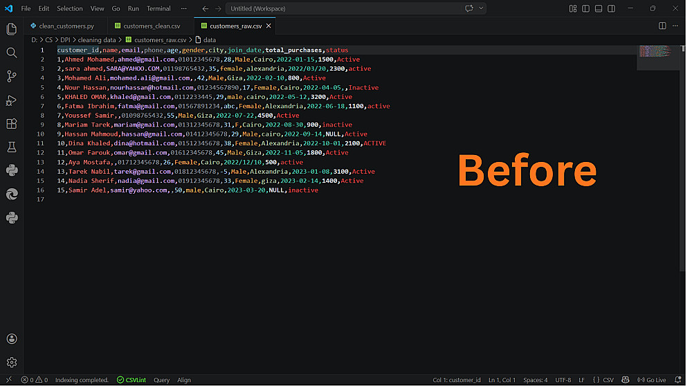Open the View menu

point(98,8)
